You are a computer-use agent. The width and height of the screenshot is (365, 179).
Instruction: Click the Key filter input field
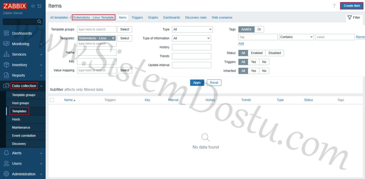click(97, 61)
